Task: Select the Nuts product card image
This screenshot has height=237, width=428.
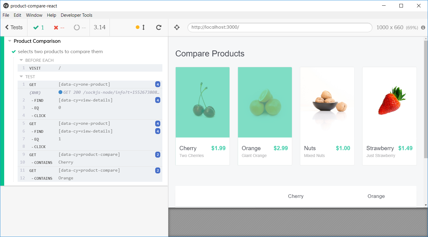Action: pos(327,102)
